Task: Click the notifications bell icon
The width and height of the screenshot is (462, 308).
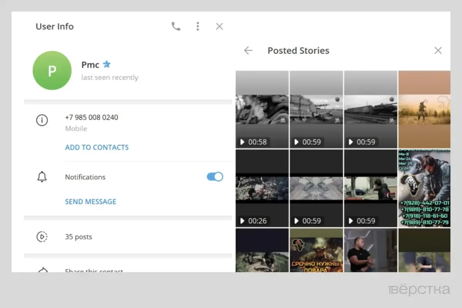Action: click(x=42, y=177)
